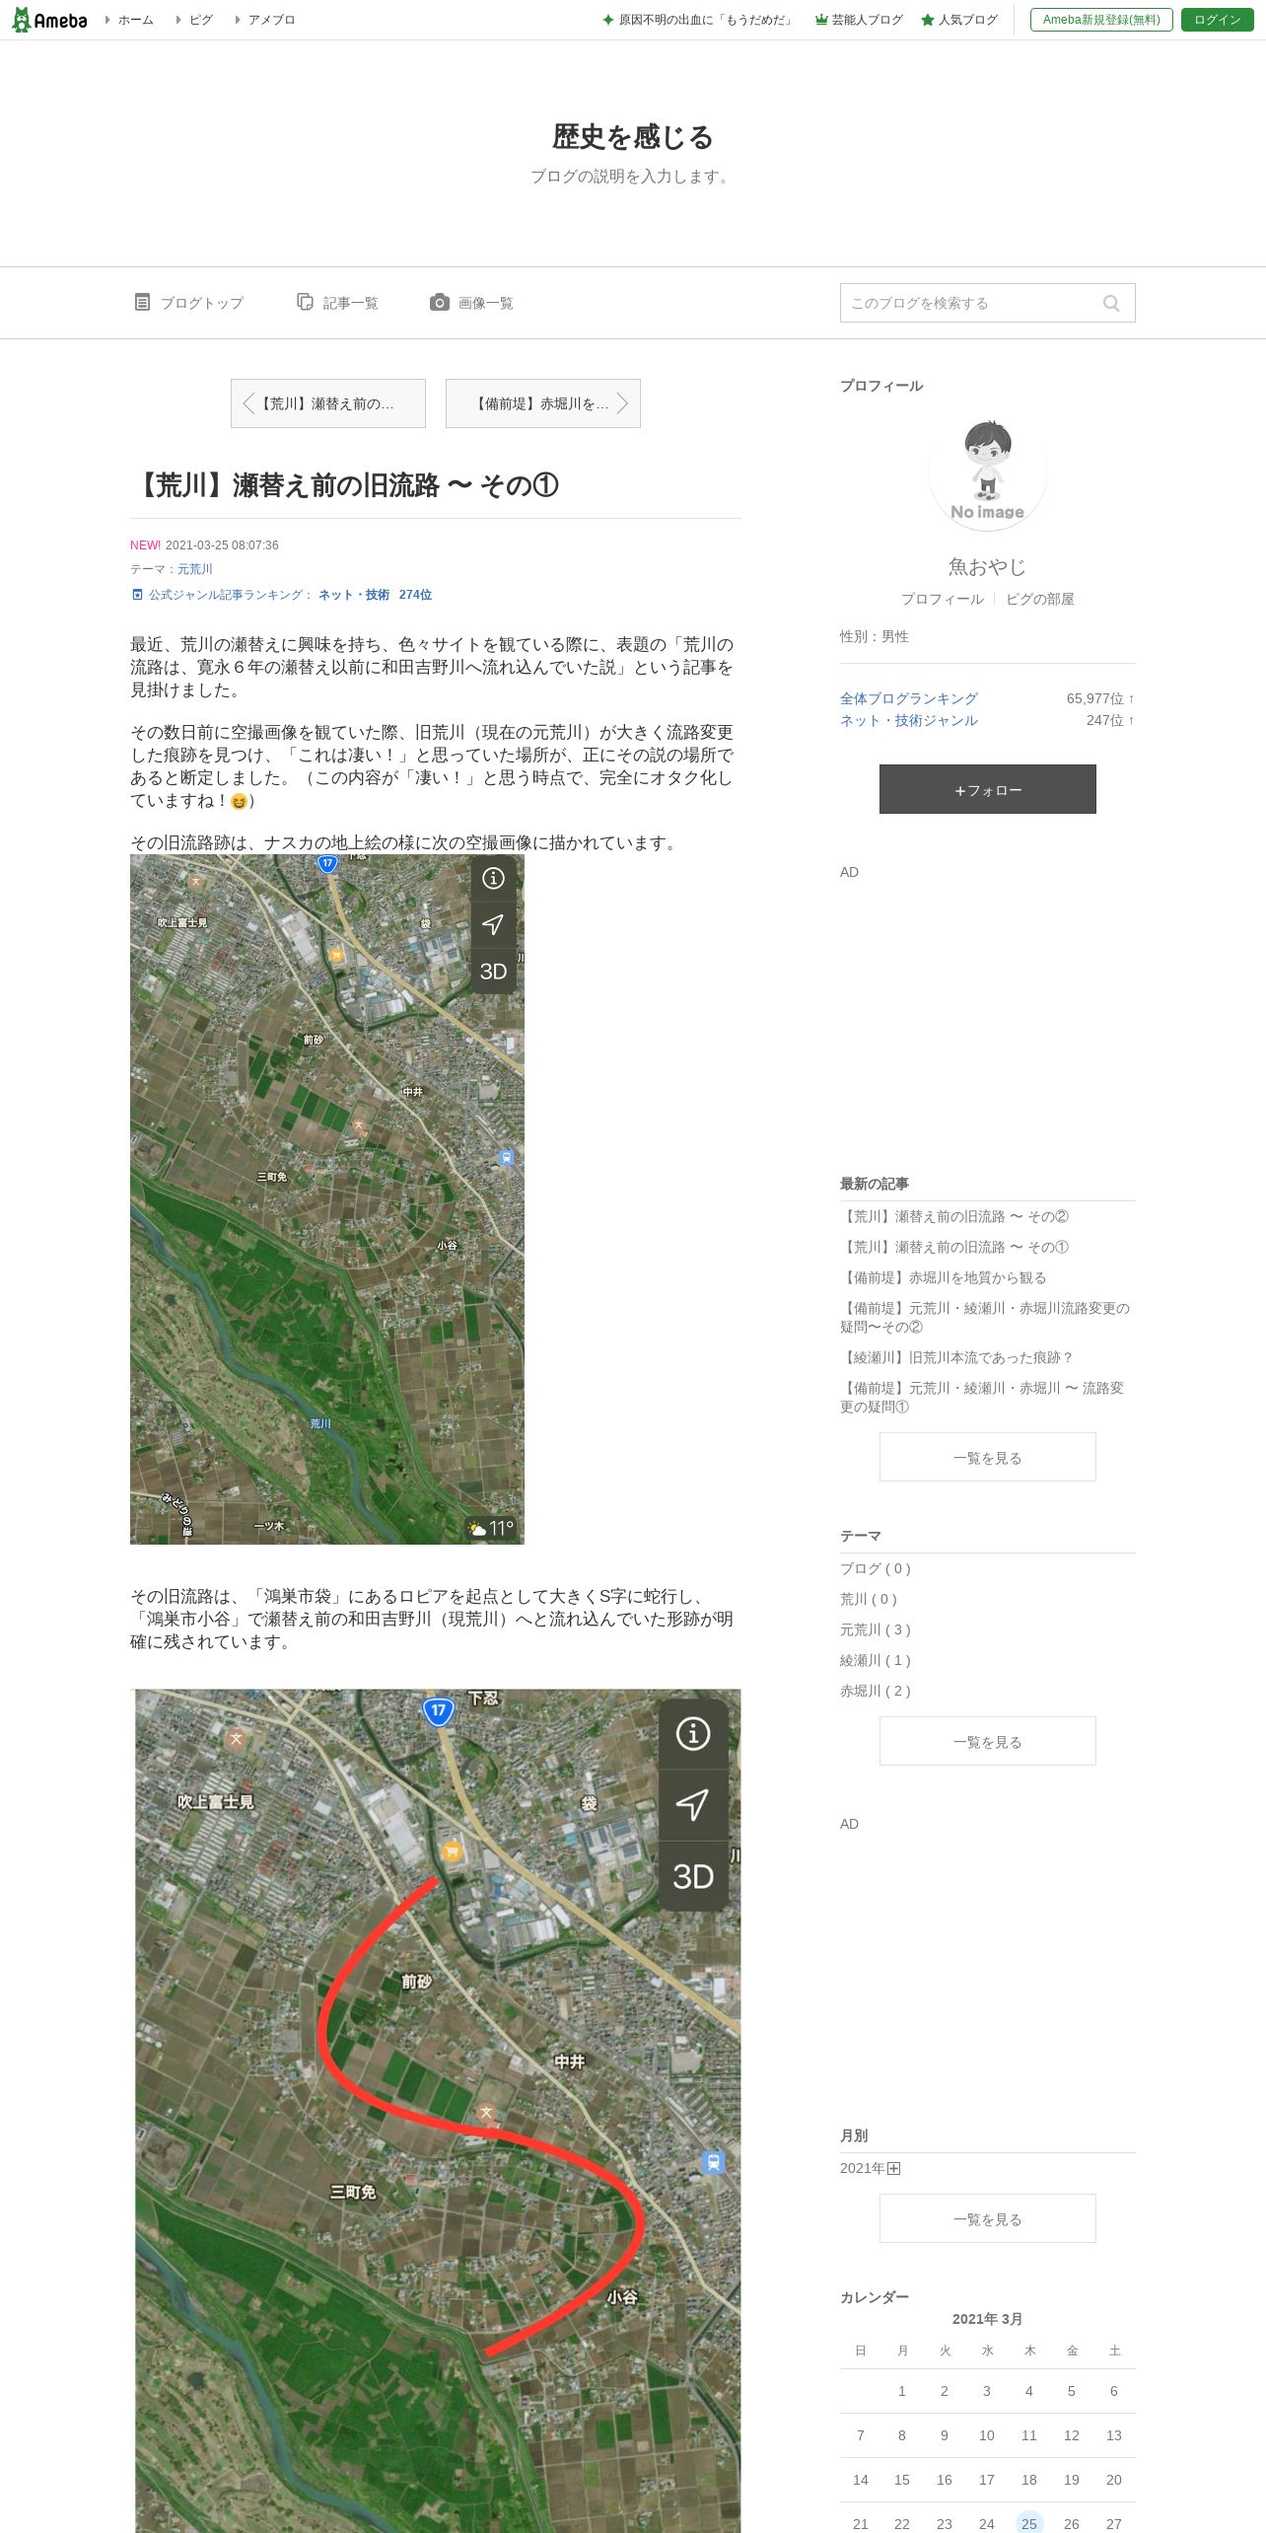
Task: Go to next article 【備前堤】赤堀川を…
Action: (543, 403)
